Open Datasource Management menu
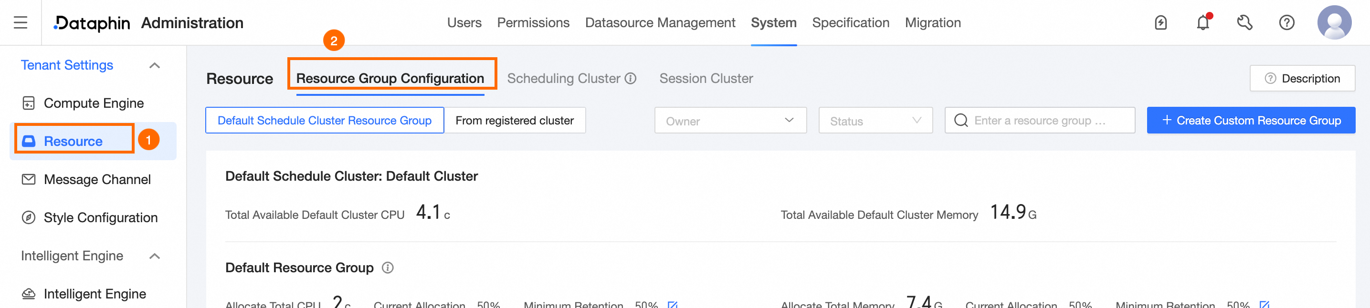 660,23
